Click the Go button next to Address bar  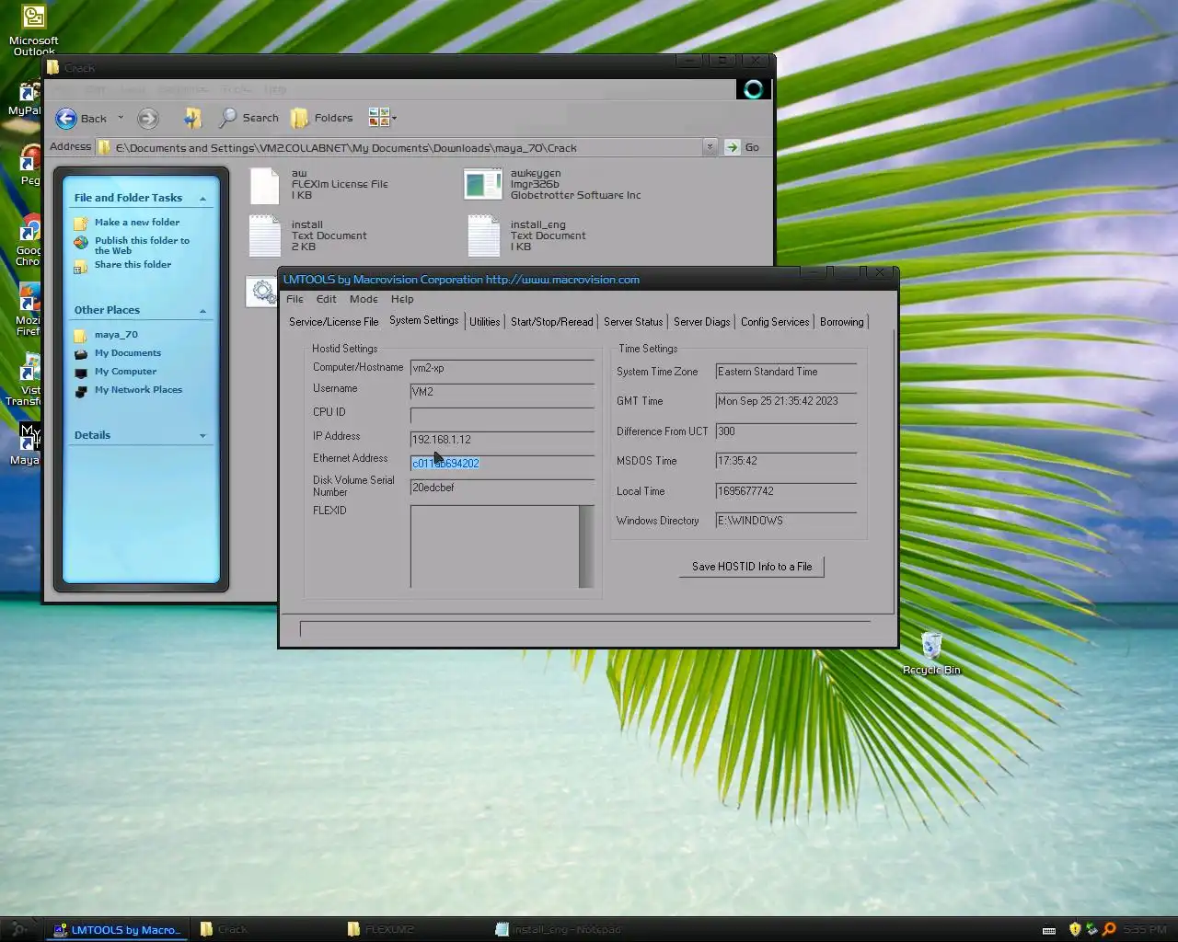pos(743,147)
